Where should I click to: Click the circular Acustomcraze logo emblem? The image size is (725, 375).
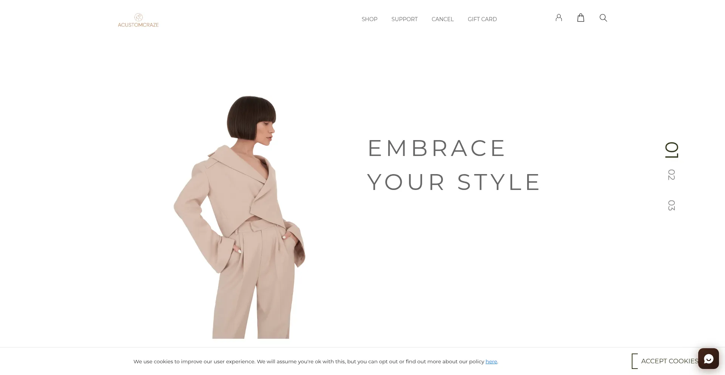click(139, 17)
